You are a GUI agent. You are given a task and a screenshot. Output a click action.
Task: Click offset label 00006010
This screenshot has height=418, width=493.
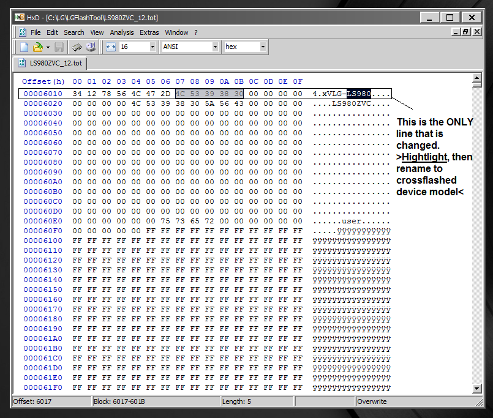coord(43,94)
